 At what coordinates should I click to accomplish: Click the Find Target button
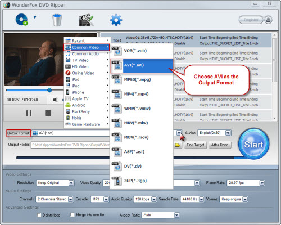196,145
